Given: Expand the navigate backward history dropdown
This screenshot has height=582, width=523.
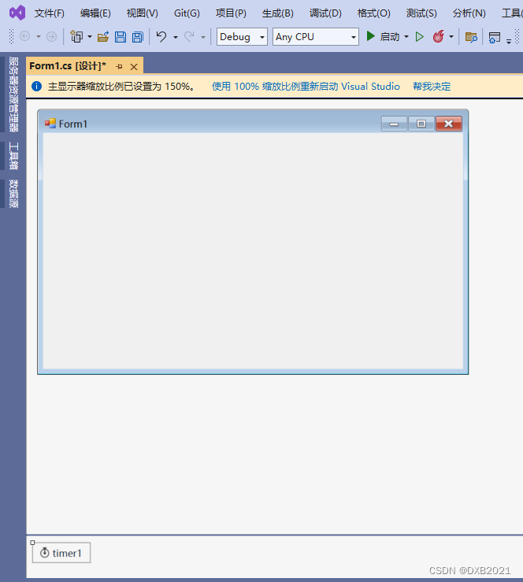Looking at the screenshot, I should tap(39, 37).
